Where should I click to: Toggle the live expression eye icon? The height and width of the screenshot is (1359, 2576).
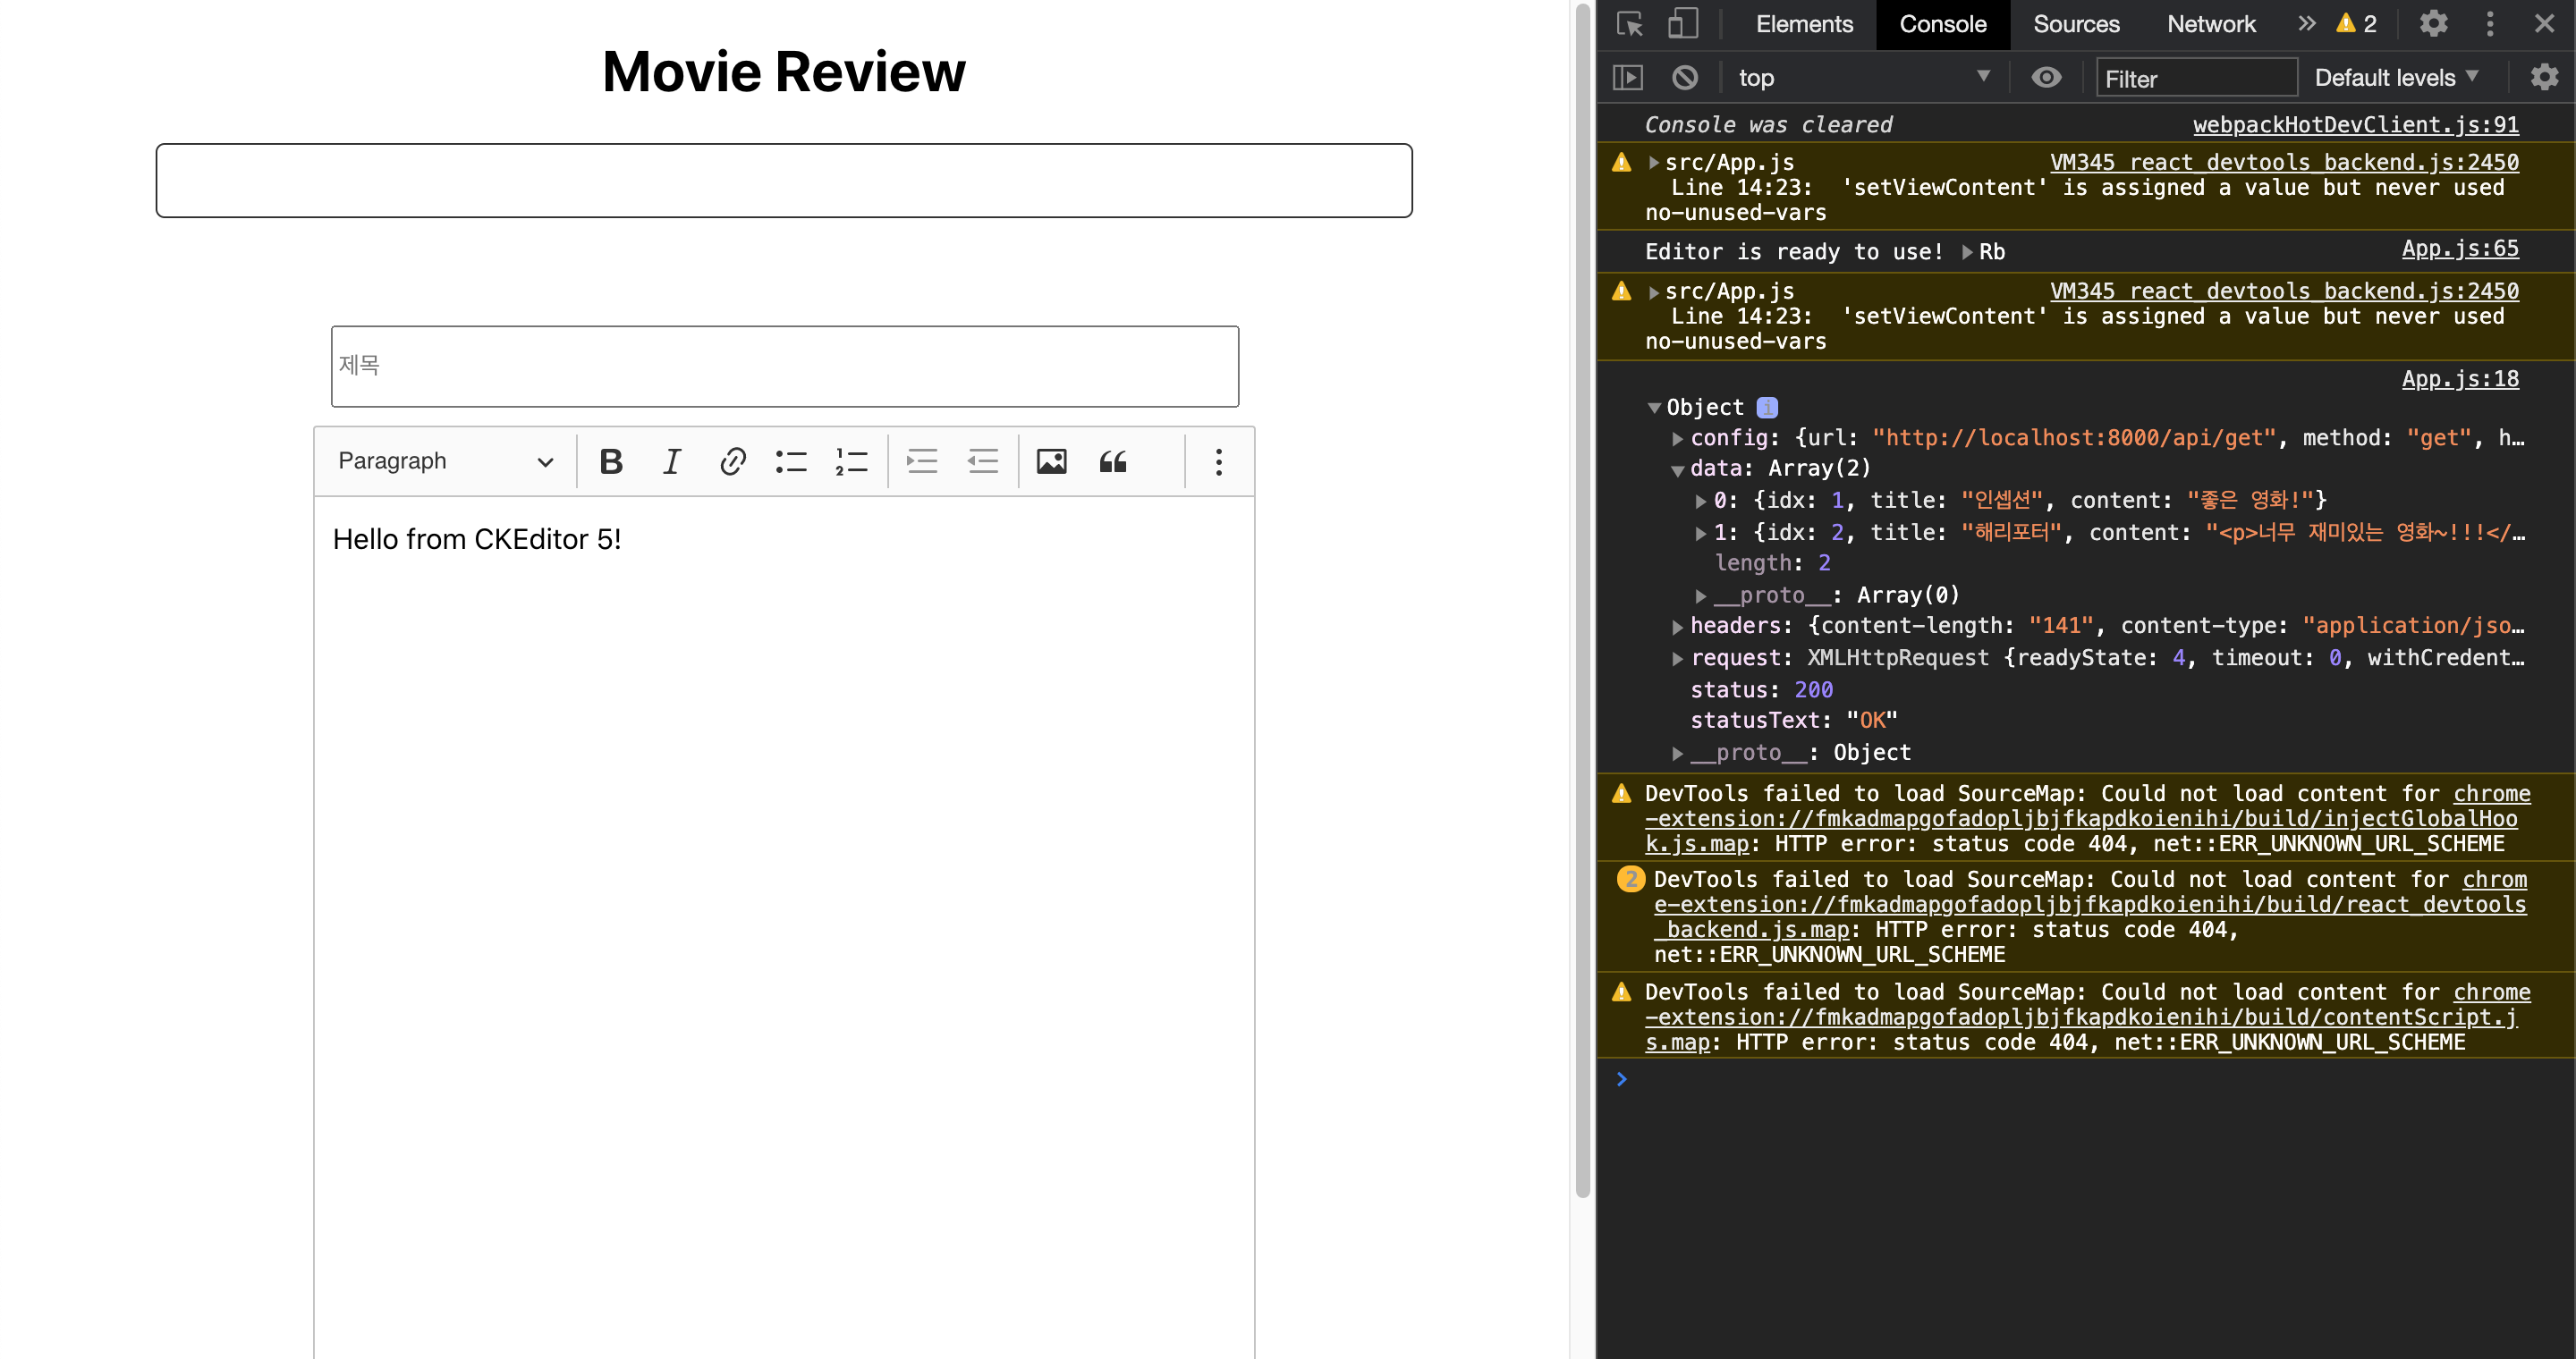(x=2046, y=78)
